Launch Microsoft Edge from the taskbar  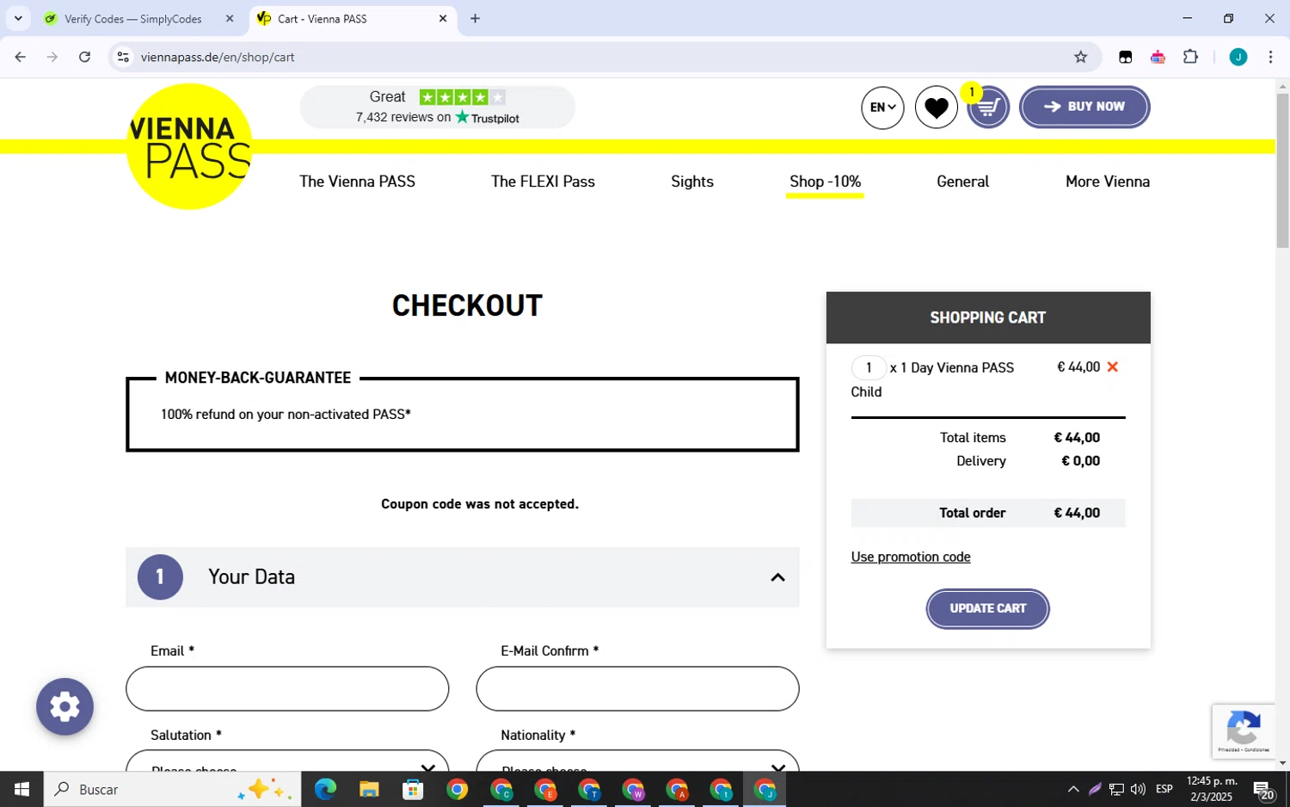click(325, 789)
